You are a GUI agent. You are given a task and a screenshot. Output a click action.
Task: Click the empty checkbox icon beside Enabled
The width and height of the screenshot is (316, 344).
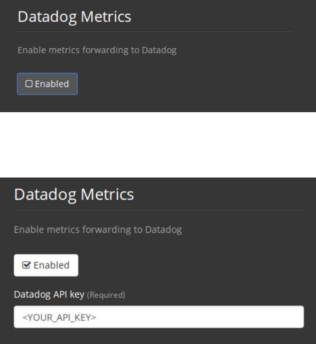28,84
